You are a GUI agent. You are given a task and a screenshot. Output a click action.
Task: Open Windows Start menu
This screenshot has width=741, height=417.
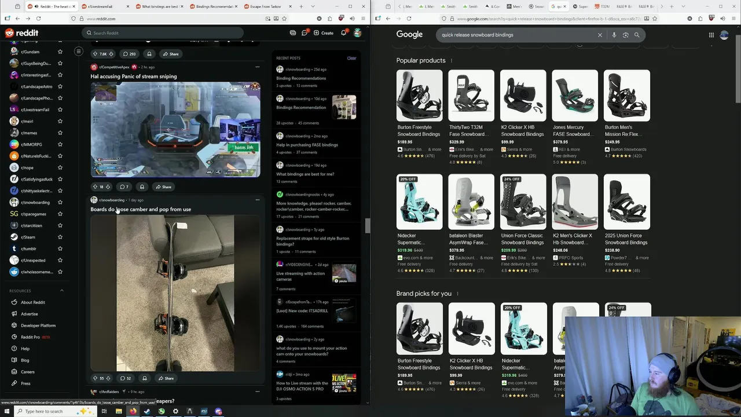(x=6, y=411)
